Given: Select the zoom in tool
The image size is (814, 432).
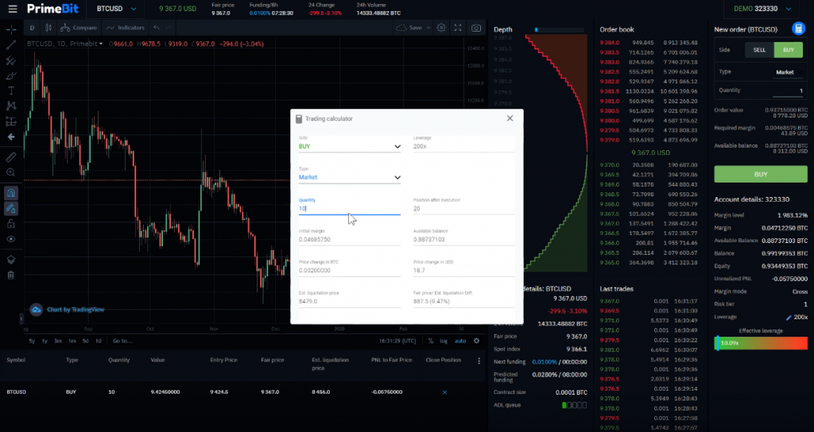Looking at the screenshot, I should pyautogui.click(x=11, y=172).
